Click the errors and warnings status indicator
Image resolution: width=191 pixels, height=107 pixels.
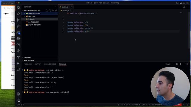(21, 105)
